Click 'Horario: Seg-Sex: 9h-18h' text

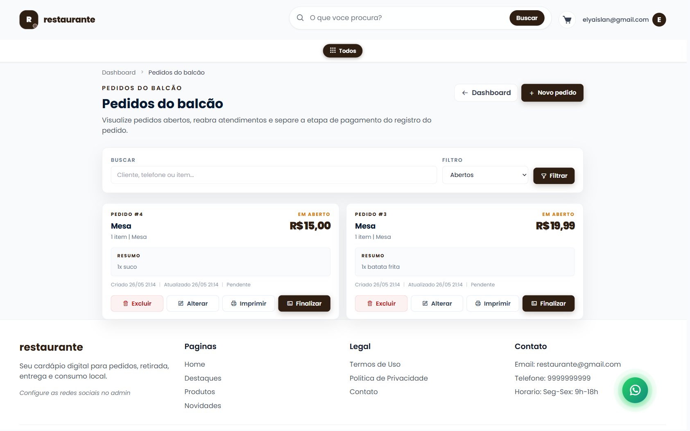[556, 392]
